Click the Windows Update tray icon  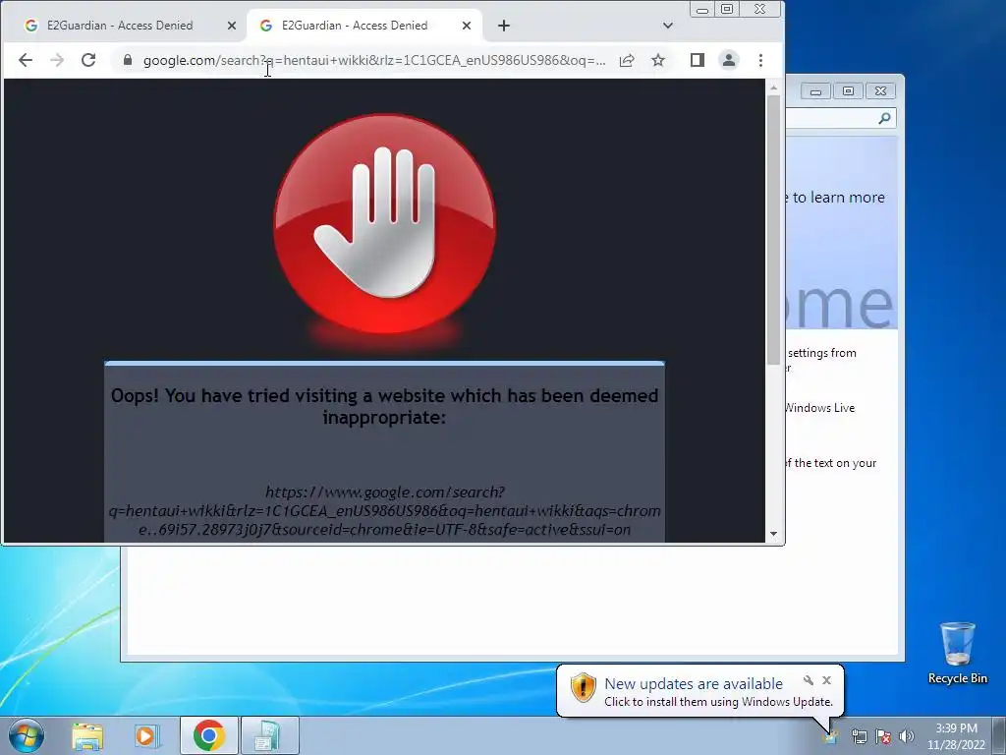[831, 736]
